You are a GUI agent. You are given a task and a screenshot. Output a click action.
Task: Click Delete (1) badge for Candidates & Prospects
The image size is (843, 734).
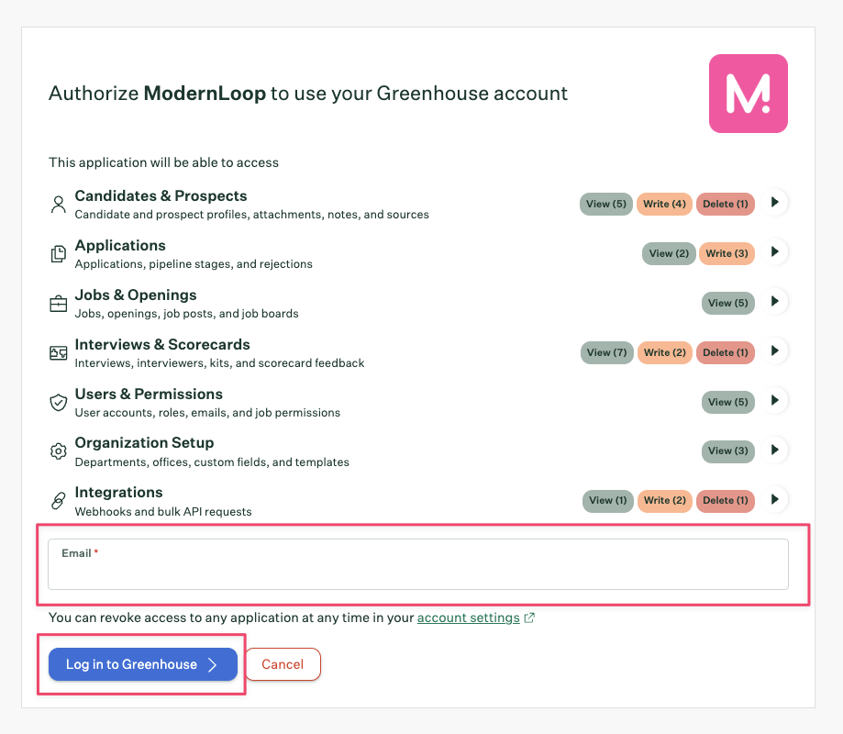[726, 204]
